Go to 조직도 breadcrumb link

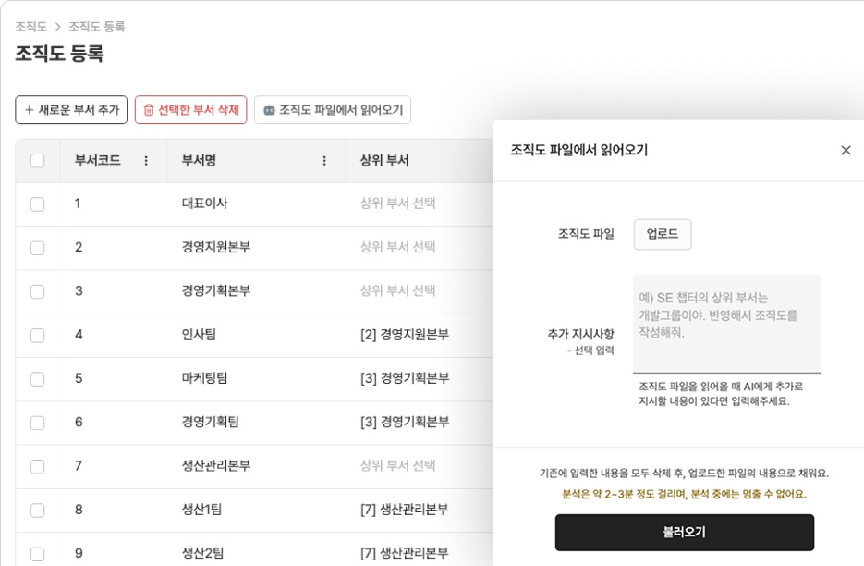pyautogui.click(x=30, y=27)
